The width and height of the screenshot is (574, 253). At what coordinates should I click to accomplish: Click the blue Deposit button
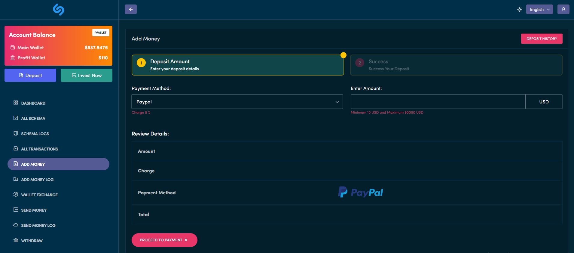(30, 75)
